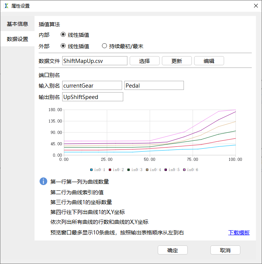Viewport: 262px width, 264px height.
Task: Click the app logo in title bar
Action: [6, 6]
